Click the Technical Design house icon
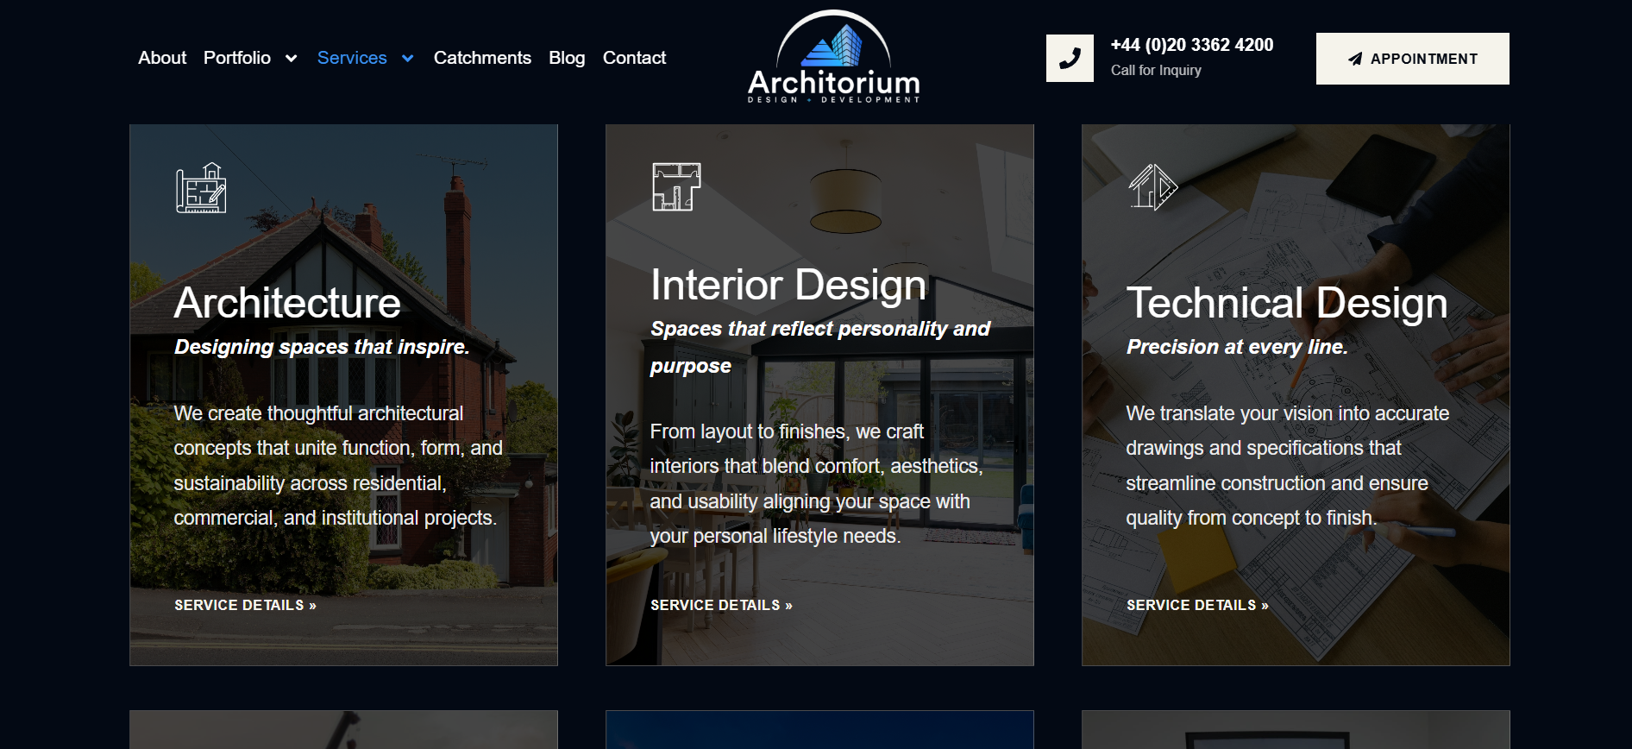The width and height of the screenshot is (1632, 749). pos(1152,187)
